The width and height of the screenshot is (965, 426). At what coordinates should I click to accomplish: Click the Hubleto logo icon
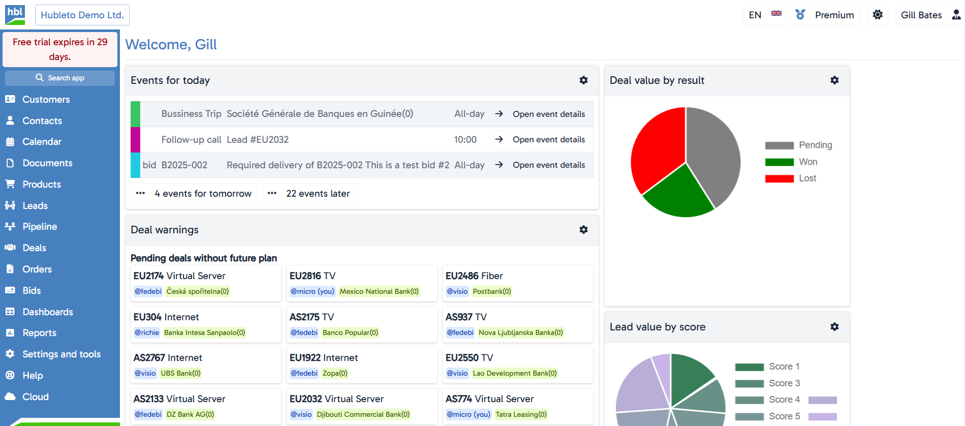point(15,15)
